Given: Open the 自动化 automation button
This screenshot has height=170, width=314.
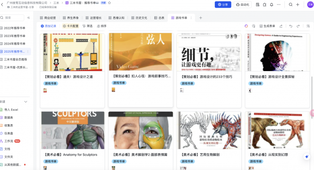Looking at the screenshot, I should click(243, 4).
